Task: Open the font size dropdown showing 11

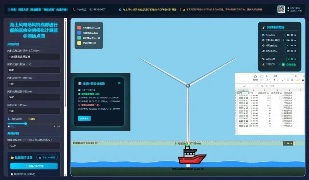Action: click(300, 76)
